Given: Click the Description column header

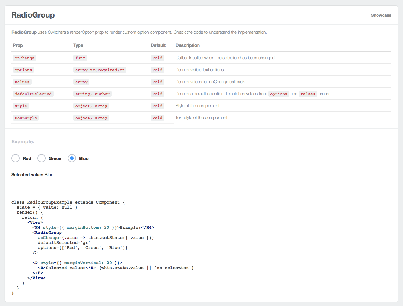Looking at the screenshot, I should pyautogui.click(x=187, y=45).
